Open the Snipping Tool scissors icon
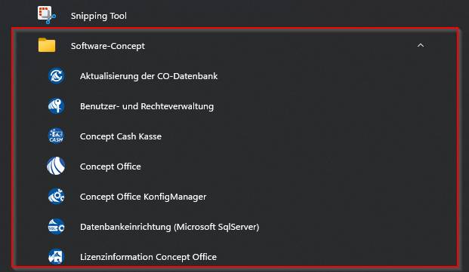The image size is (469, 272). 46,15
